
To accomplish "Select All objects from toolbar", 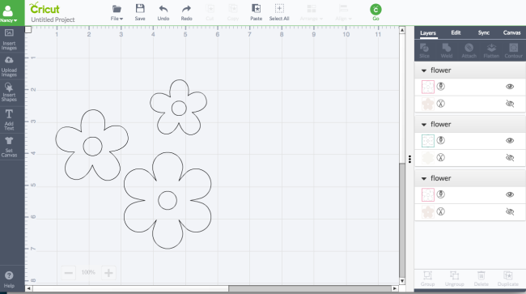I will pyautogui.click(x=279, y=12).
